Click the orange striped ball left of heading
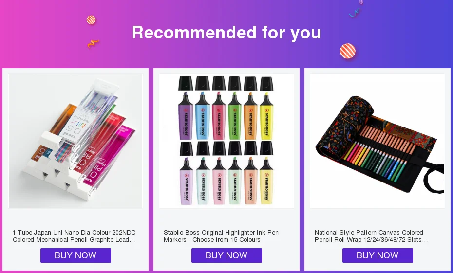Viewport: 453px width, 273px height. tap(91, 20)
